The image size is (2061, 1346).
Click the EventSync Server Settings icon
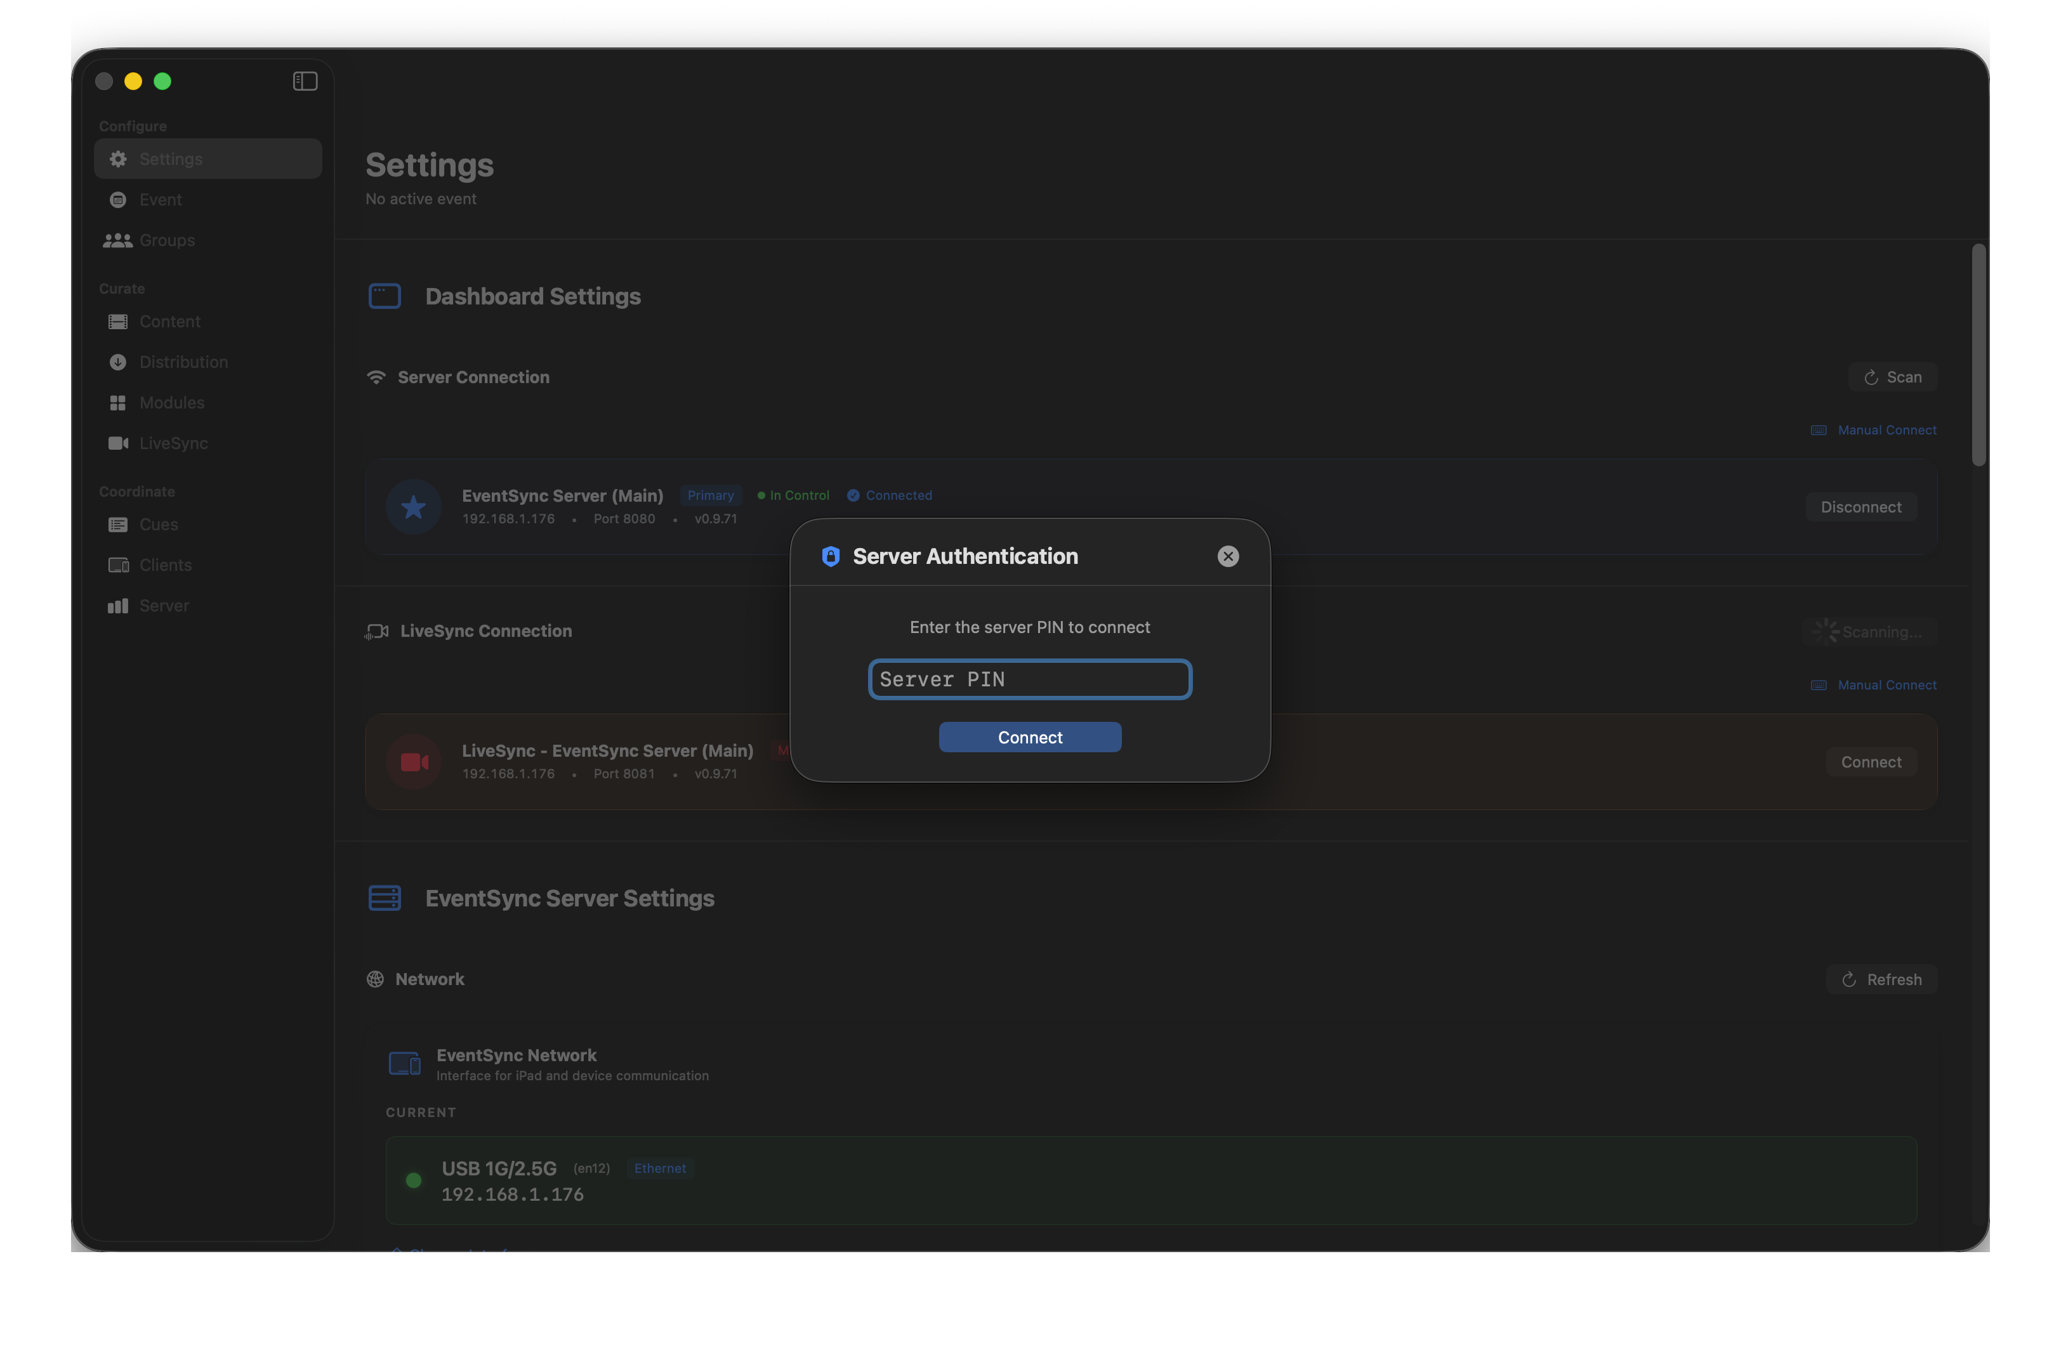pyautogui.click(x=385, y=898)
